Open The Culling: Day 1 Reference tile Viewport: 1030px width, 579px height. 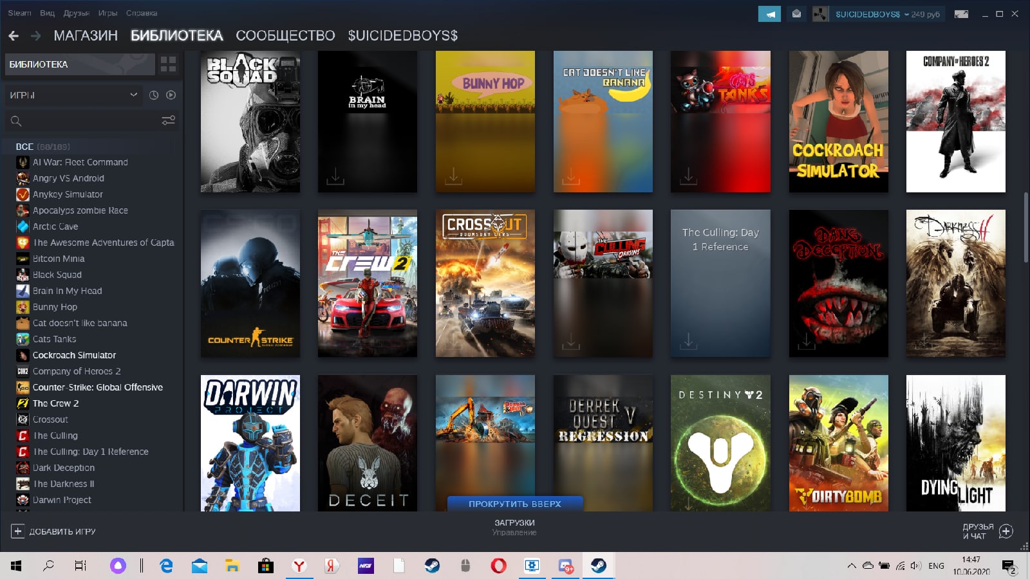[720, 283]
